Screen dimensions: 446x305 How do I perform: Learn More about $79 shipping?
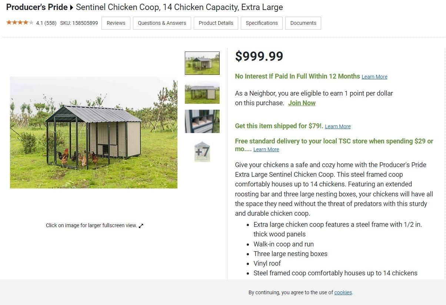337,126
